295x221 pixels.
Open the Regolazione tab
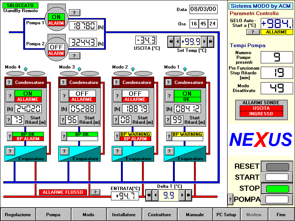pos(18,214)
